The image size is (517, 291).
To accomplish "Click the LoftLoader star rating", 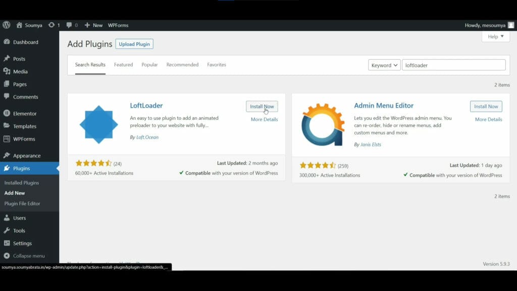I will coord(93,163).
